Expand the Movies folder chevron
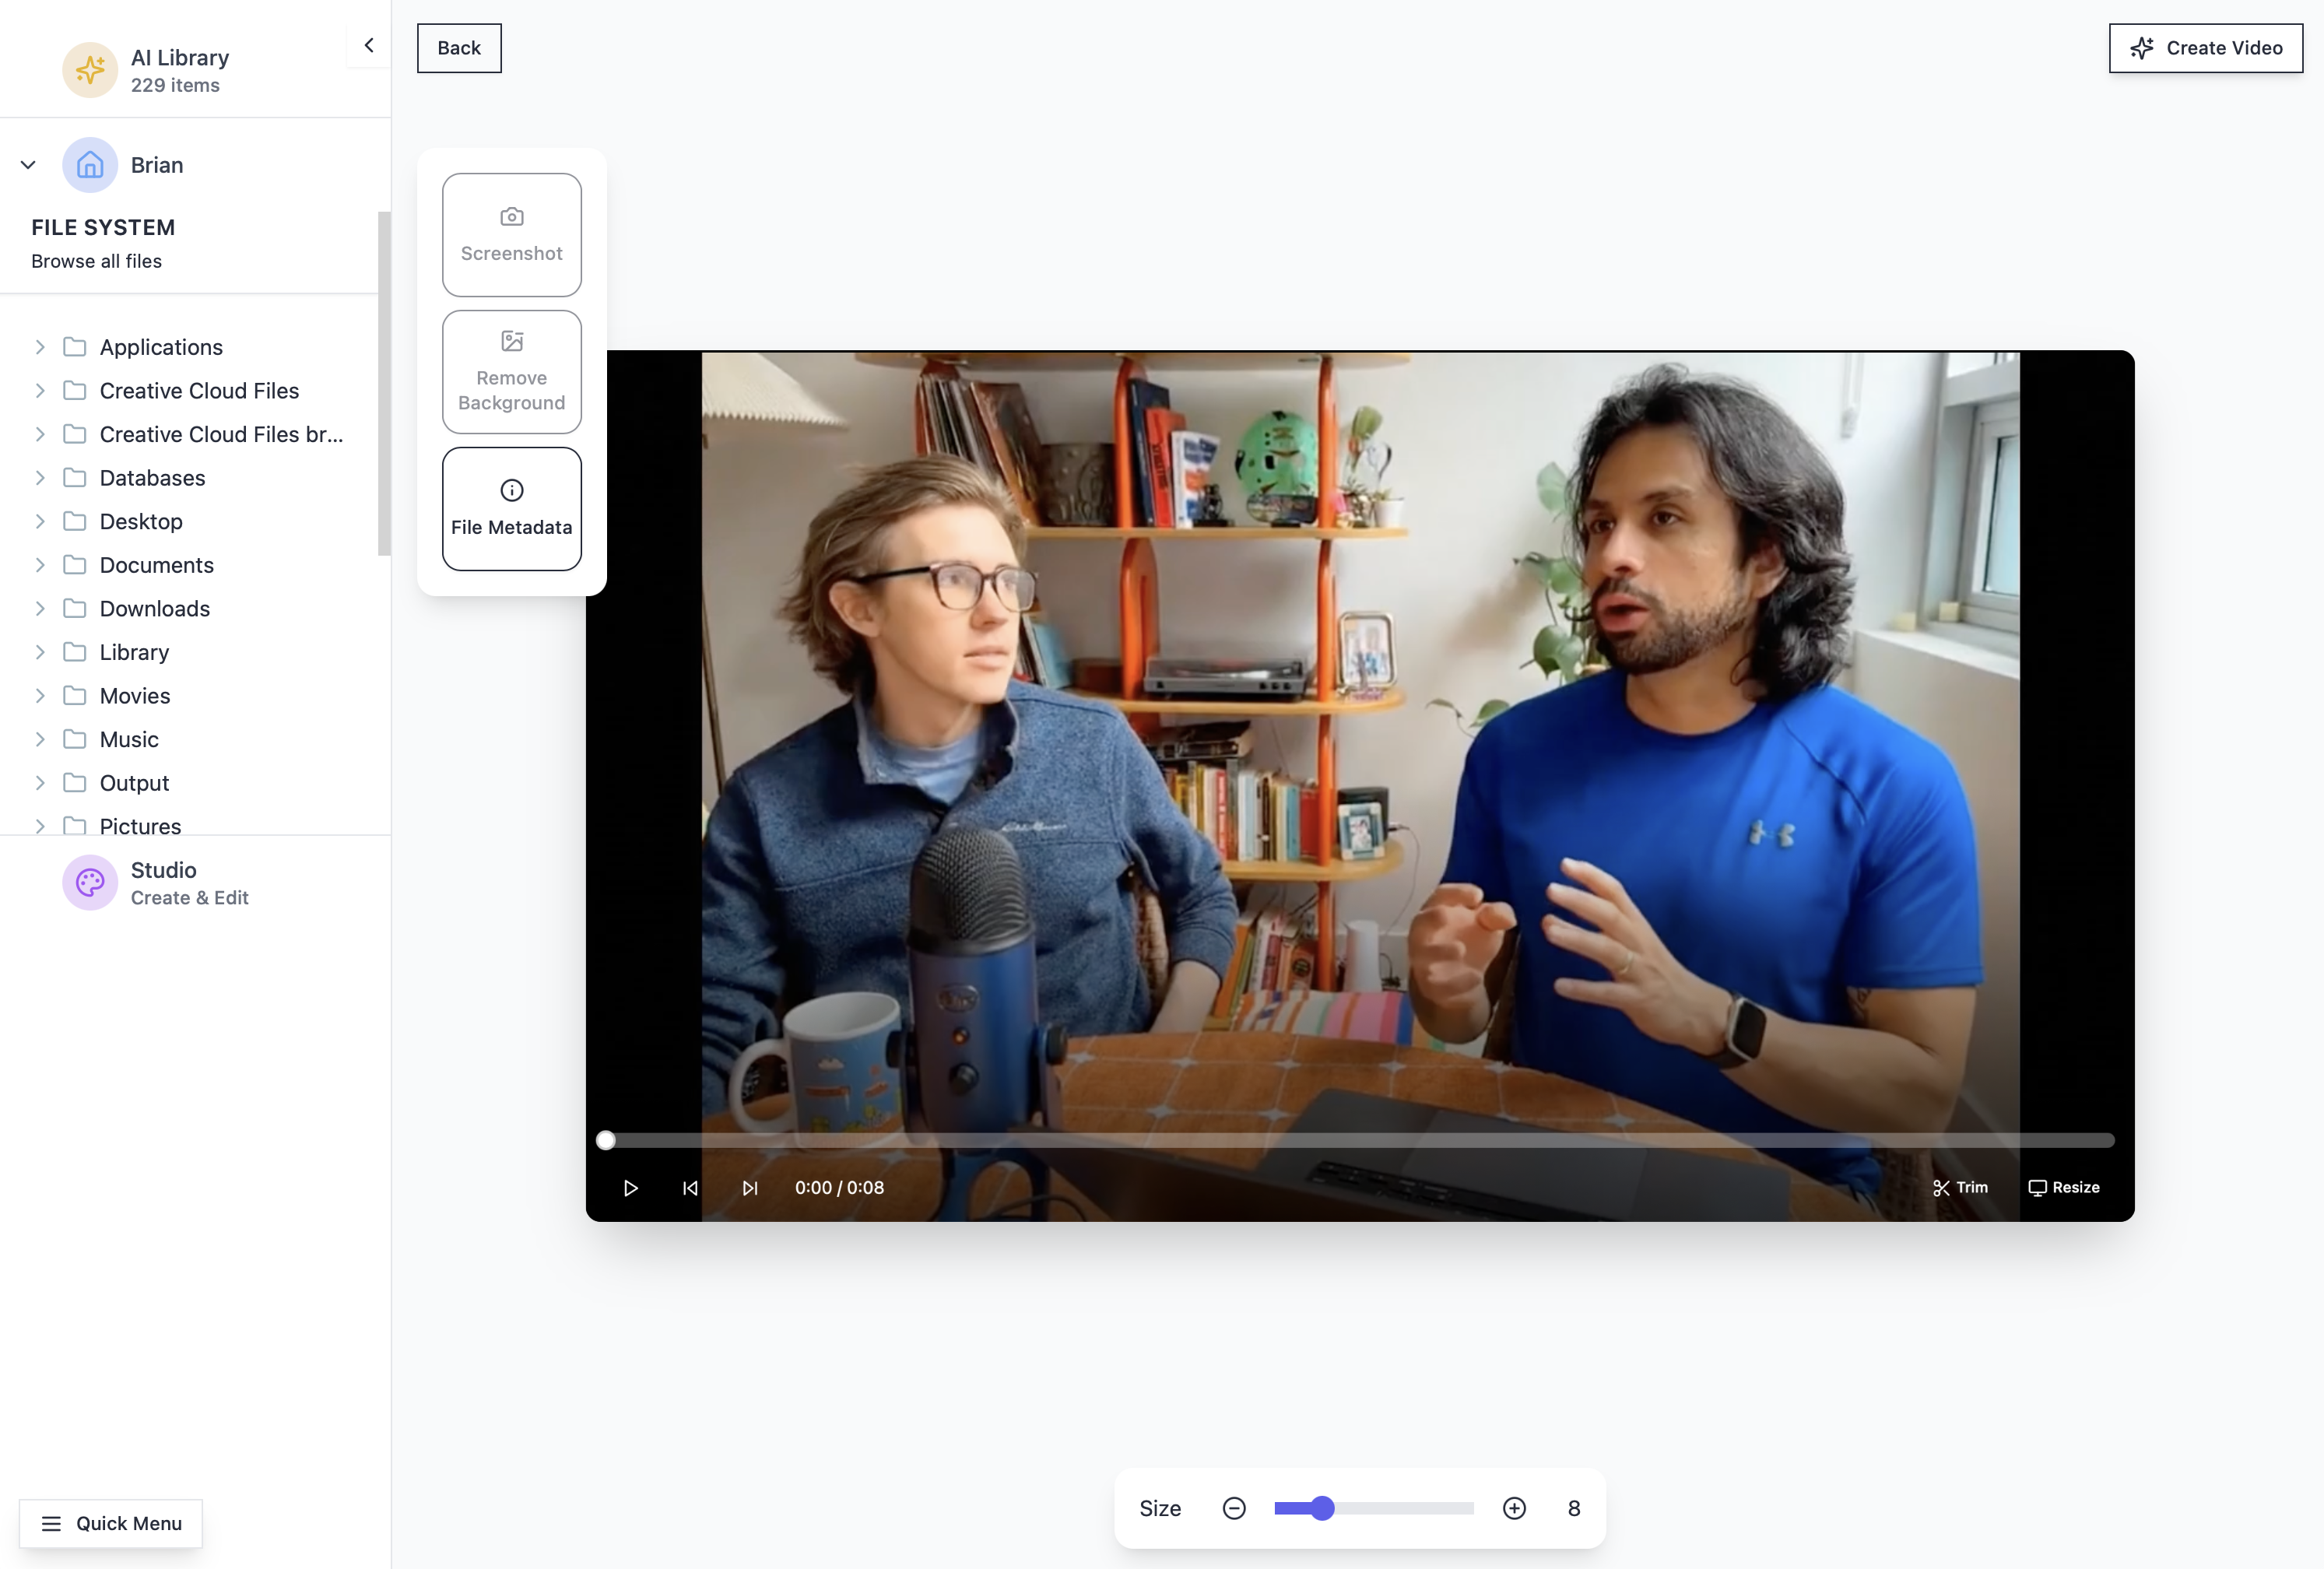 (40, 696)
